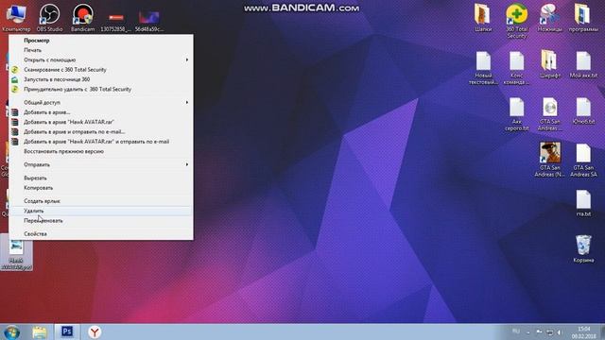Open Свойства from the context menu
Viewport: 605px width, 340px height.
(101, 234)
